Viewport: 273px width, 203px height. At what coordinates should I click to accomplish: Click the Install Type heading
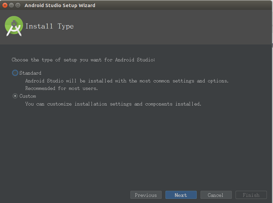50,26
